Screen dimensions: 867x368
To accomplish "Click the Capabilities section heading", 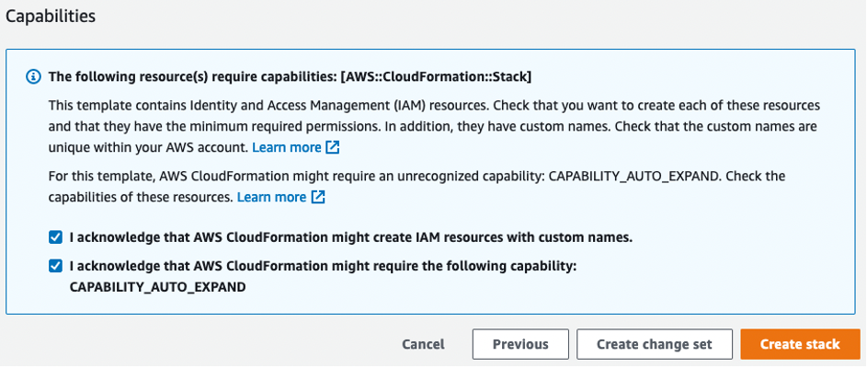I will 51,16.
